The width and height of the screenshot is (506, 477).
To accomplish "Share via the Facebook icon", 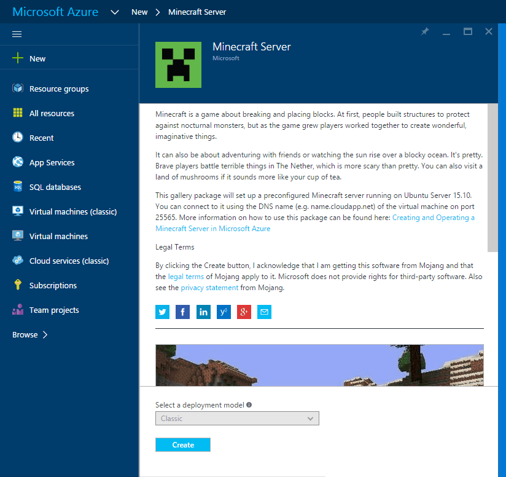I will click(182, 312).
